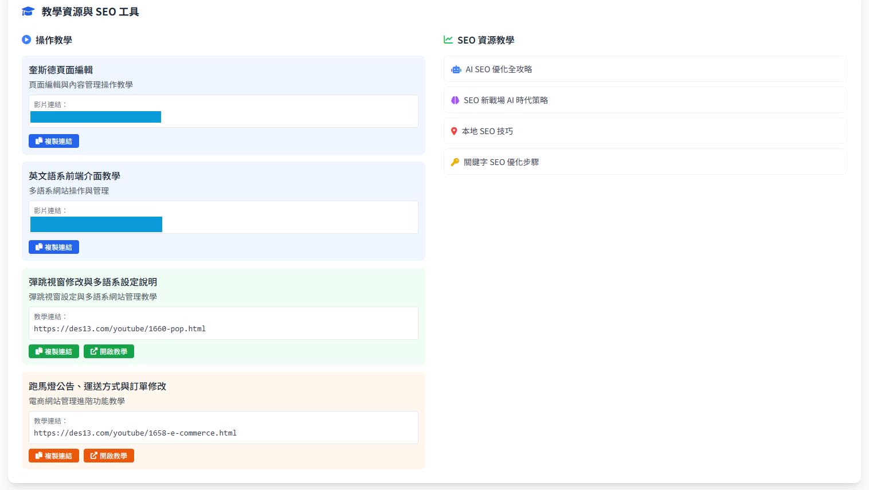The image size is (869, 490).
Task: Click the 1660-pop.html tutorial URL text
Action: point(120,329)
